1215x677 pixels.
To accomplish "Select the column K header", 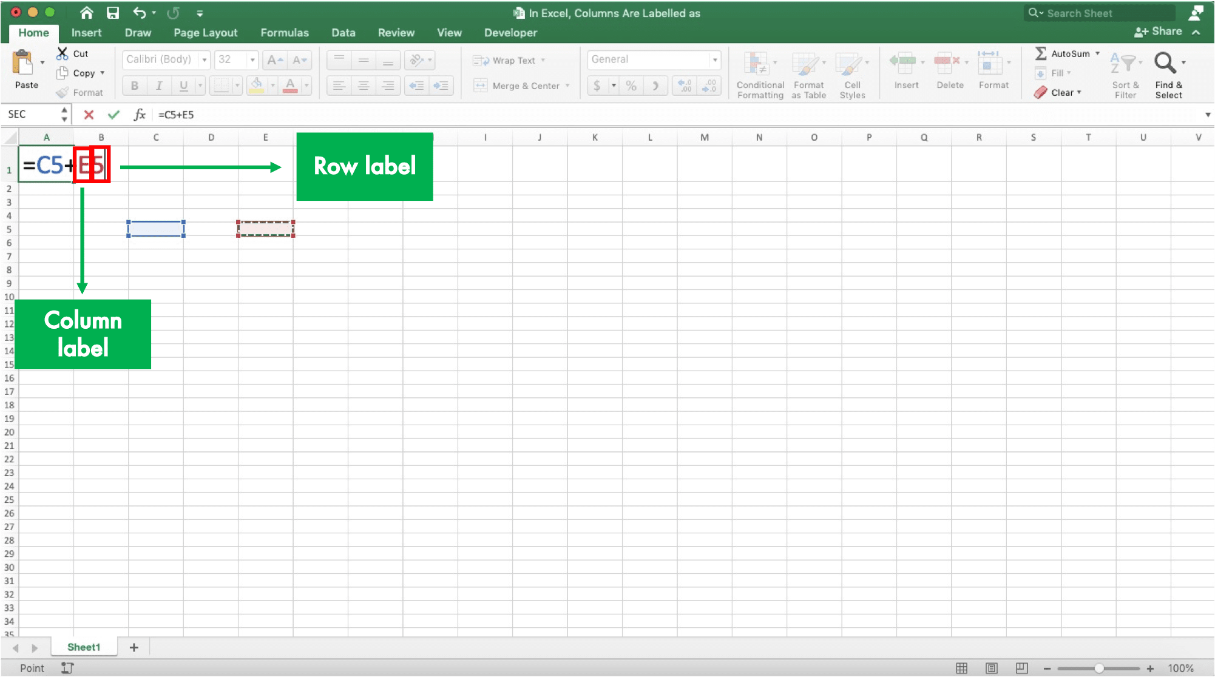I will coord(595,138).
